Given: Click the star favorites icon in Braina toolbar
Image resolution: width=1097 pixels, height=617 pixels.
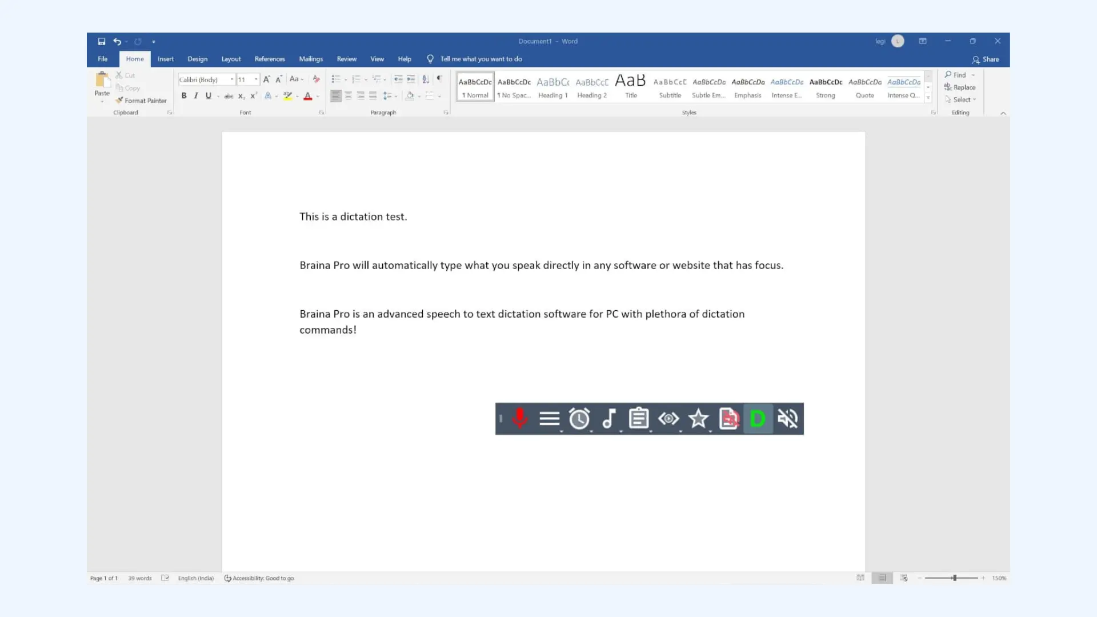Looking at the screenshot, I should pyautogui.click(x=698, y=418).
